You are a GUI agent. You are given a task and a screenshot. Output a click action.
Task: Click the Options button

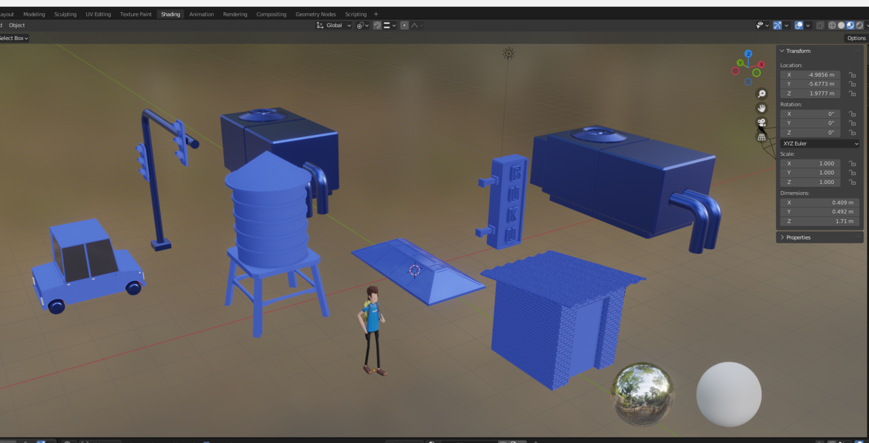[856, 38]
